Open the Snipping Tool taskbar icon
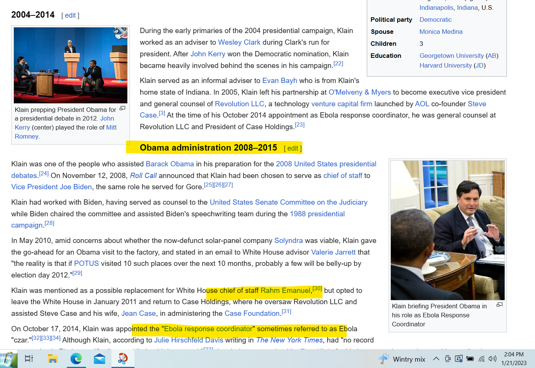The width and height of the screenshot is (535, 368). tap(123, 359)
